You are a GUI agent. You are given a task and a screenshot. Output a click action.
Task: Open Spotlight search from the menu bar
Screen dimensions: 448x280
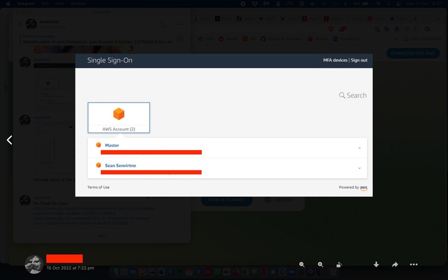(389, 3)
